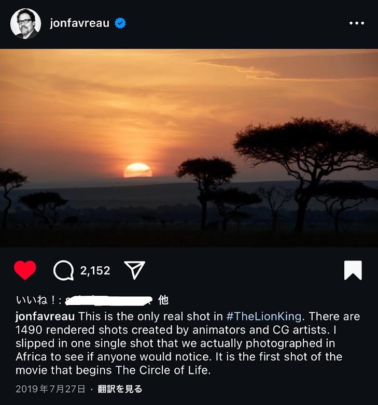Click the 2,152 comment count

click(95, 270)
